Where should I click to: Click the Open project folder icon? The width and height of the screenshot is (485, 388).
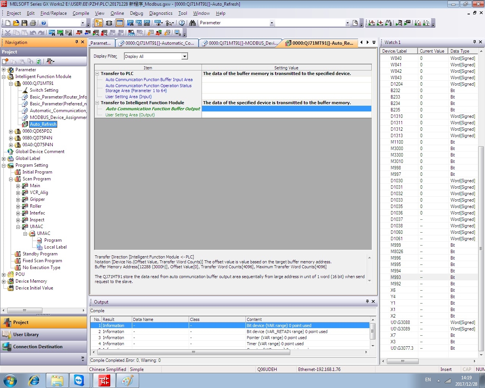pos(16,23)
